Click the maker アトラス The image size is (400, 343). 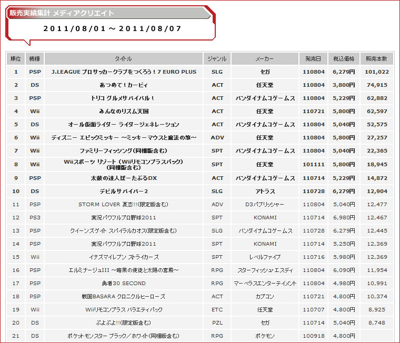(265, 191)
